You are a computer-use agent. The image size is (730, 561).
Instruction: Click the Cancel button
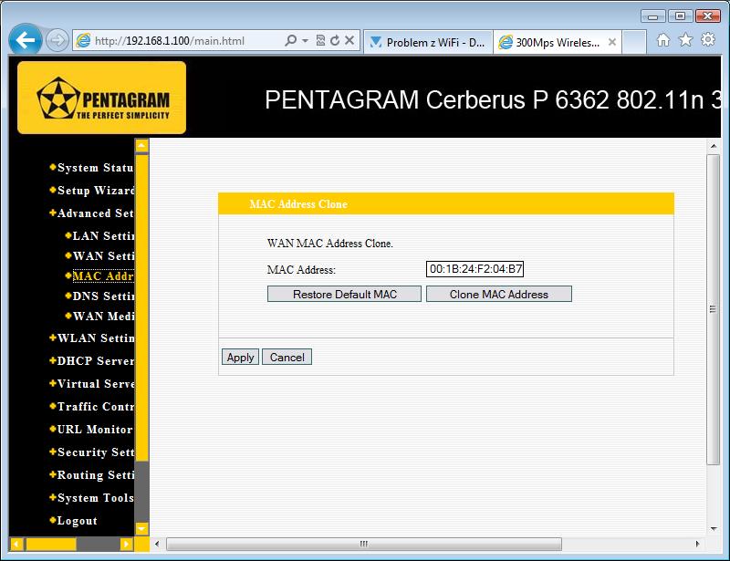[287, 357]
